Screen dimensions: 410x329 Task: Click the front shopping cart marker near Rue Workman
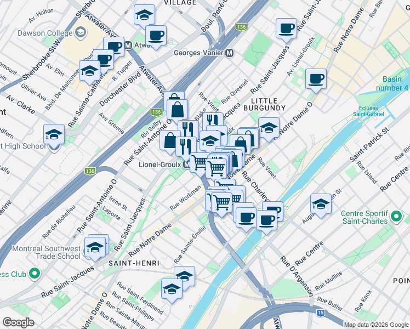coord(222,203)
